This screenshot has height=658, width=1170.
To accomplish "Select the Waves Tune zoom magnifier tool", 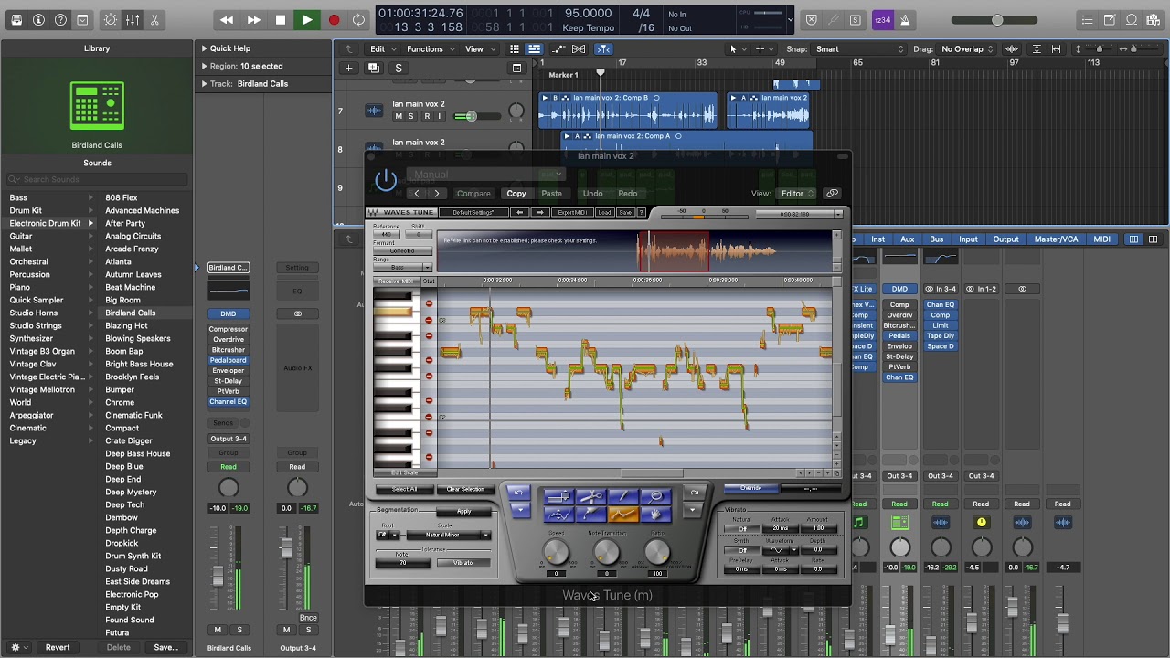I will click(x=655, y=497).
